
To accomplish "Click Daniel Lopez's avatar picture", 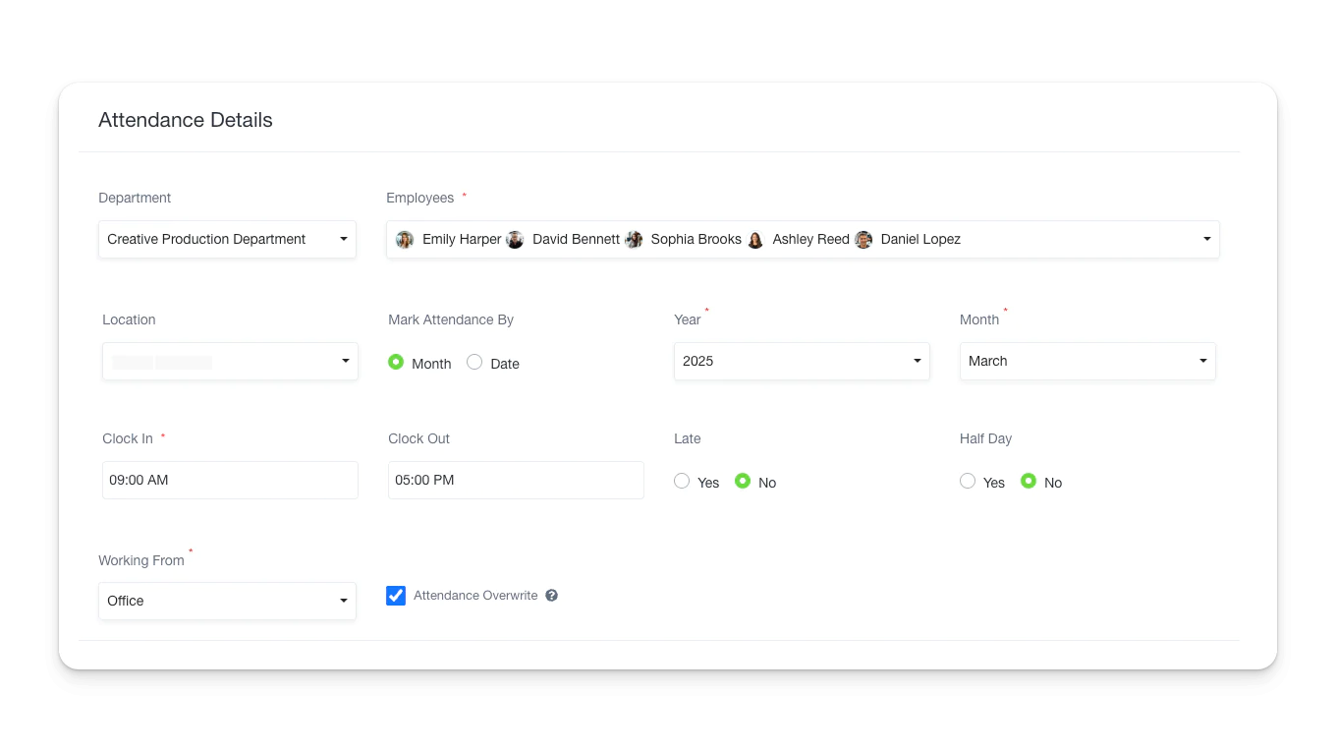I will pyautogui.click(x=863, y=240).
